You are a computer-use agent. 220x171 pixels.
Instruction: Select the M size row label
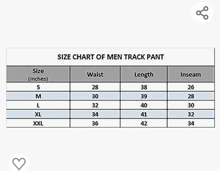click(x=38, y=96)
